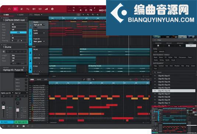Open Out 1,2 output dropdown

point(21,93)
